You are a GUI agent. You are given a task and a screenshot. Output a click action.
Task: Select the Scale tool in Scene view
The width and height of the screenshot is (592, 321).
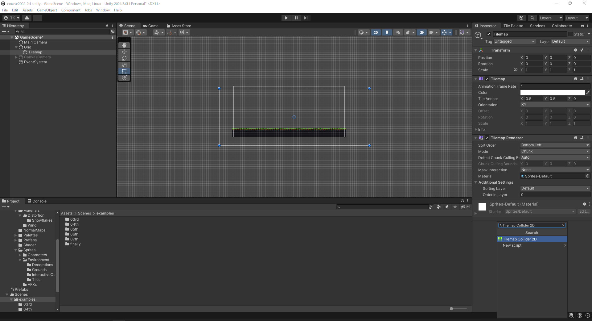124,65
